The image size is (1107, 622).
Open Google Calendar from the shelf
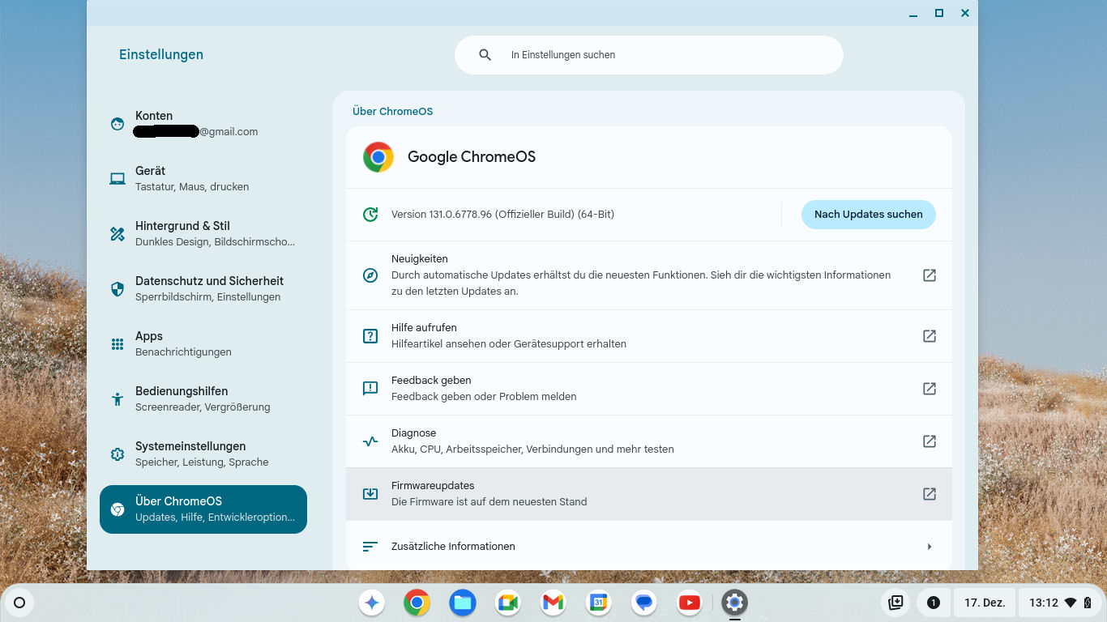tap(599, 603)
